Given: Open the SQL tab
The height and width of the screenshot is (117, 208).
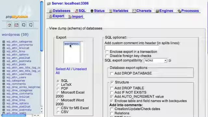Looking at the screenshot, I should point(80,11).
